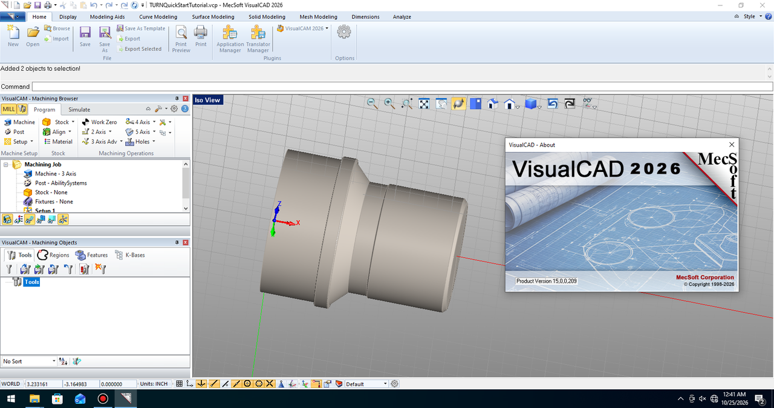Toggle the first machining browser display icon
Viewport: 774px width, 408px height.
pyautogui.click(x=7, y=219)
